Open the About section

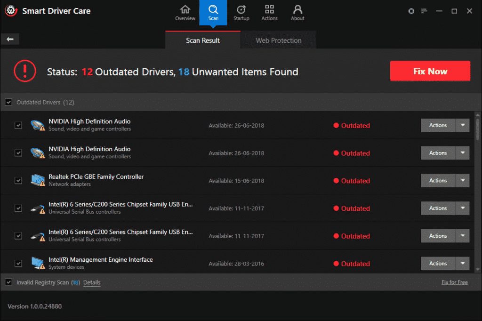pyautogui.click(x=297, y=13)
